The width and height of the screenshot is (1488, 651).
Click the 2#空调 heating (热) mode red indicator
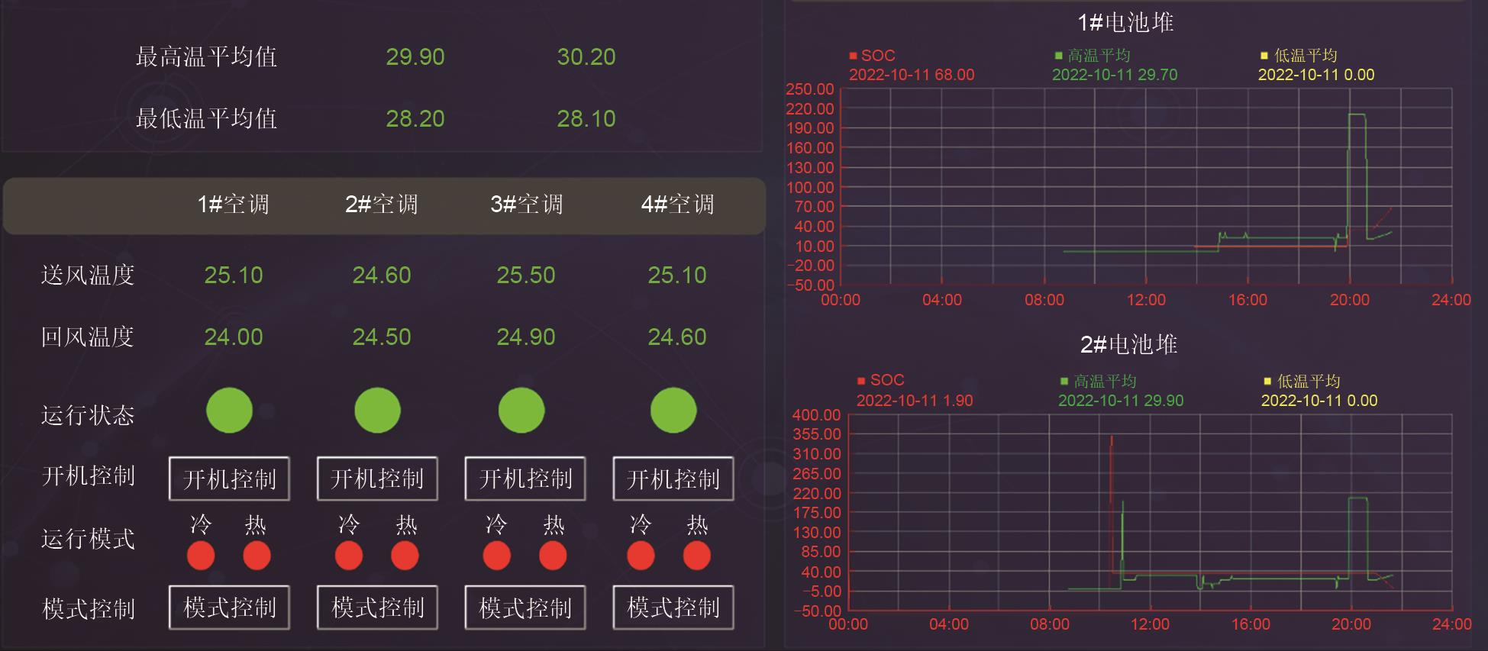pyautogui.click(x=405, y=556)
